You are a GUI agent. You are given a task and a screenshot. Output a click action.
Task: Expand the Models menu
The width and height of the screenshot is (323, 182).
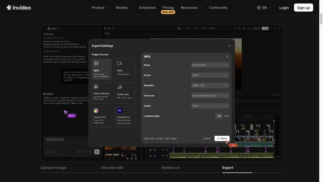[124, 8]
